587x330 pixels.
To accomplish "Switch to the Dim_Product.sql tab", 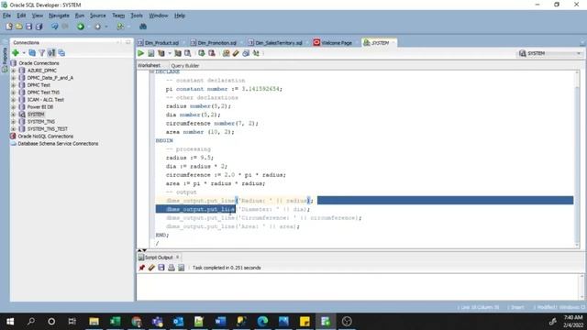I will 161,43.
